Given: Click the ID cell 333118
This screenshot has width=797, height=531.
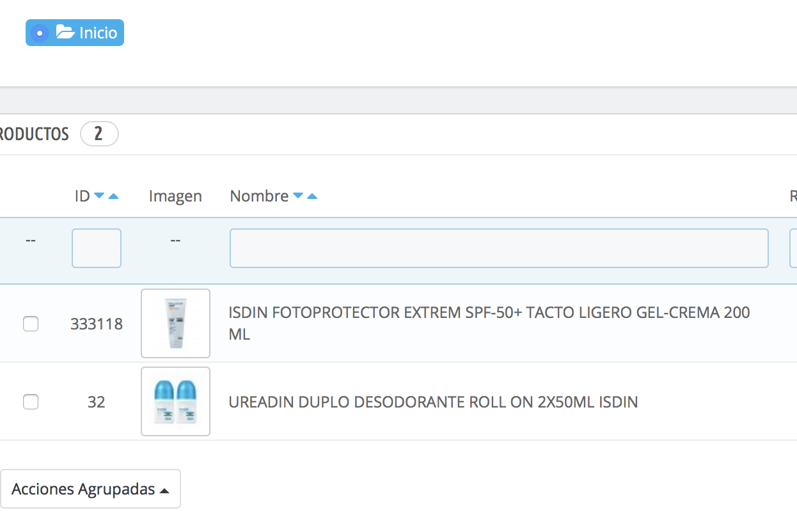Looking at the screenshot, I should coord(97,324).
